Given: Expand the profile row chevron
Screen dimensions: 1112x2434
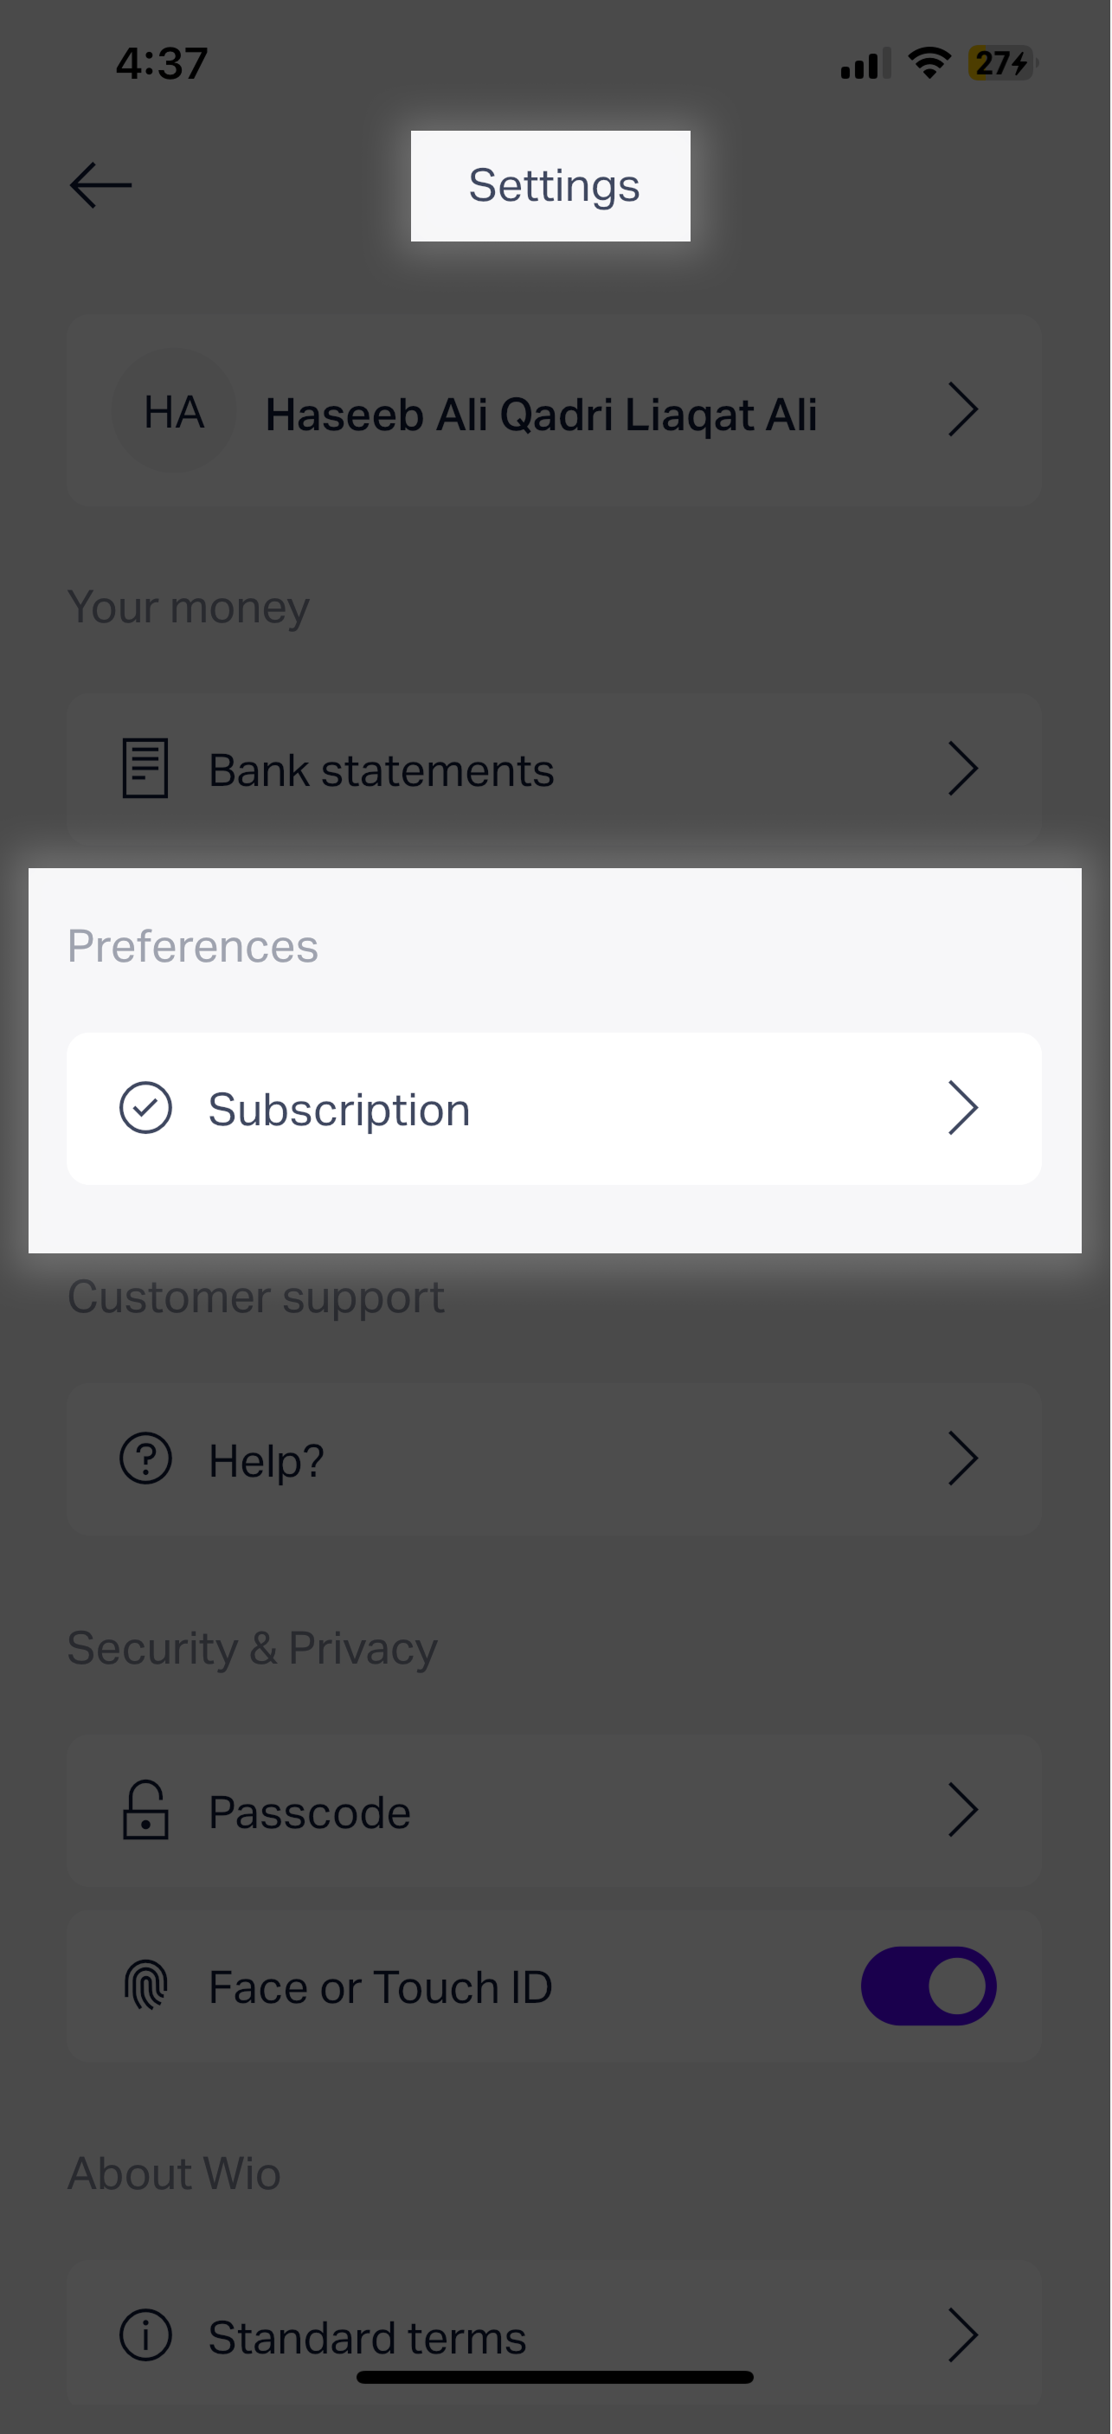Looking at the screenshot, I should pos(961,410).
